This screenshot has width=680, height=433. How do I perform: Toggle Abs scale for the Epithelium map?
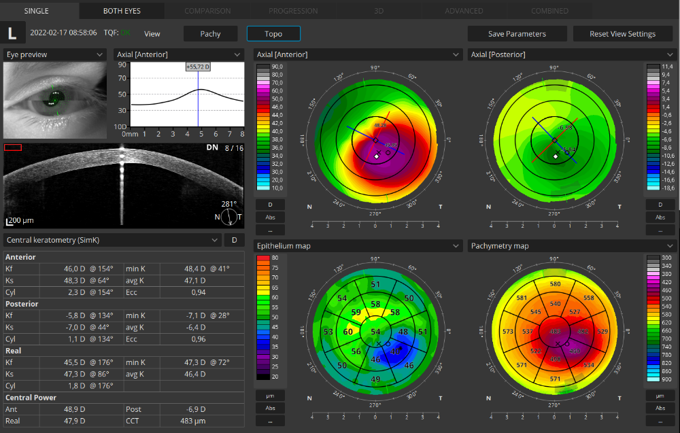tap(270, 409)
